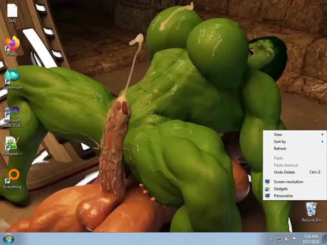Show hidden tray icons arrow
This screenshot has height=245, width=327.
271,239
